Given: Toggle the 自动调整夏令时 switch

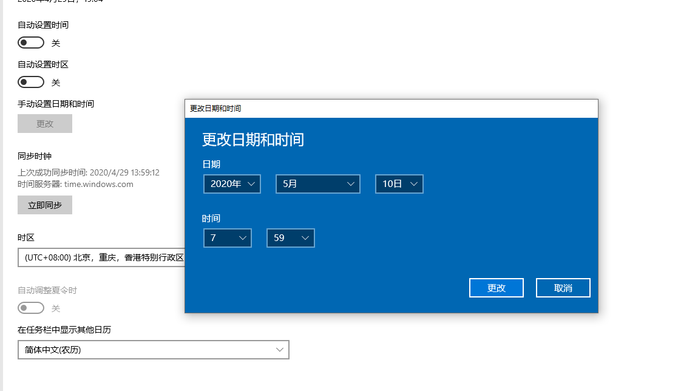Looking at the screenshot, I should [x=31, y=308].
